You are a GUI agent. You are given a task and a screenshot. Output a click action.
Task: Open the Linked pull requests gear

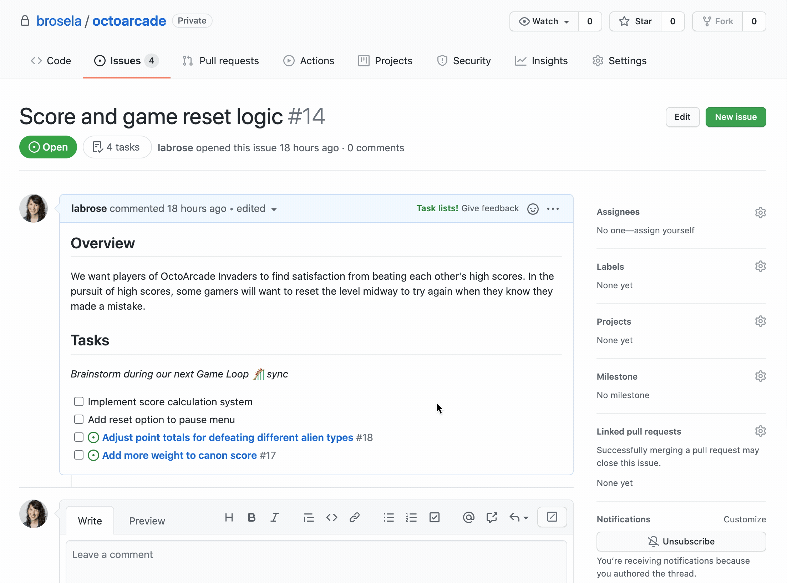tap(760, 431)
